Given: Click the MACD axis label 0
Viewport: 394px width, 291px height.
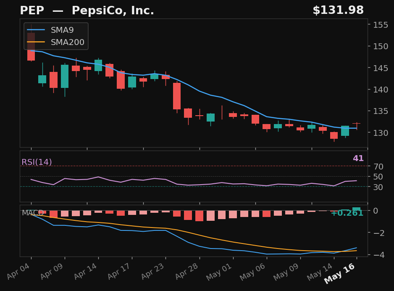Looking at the screenshot, I should pyautogui.click(x=376, y=211).
